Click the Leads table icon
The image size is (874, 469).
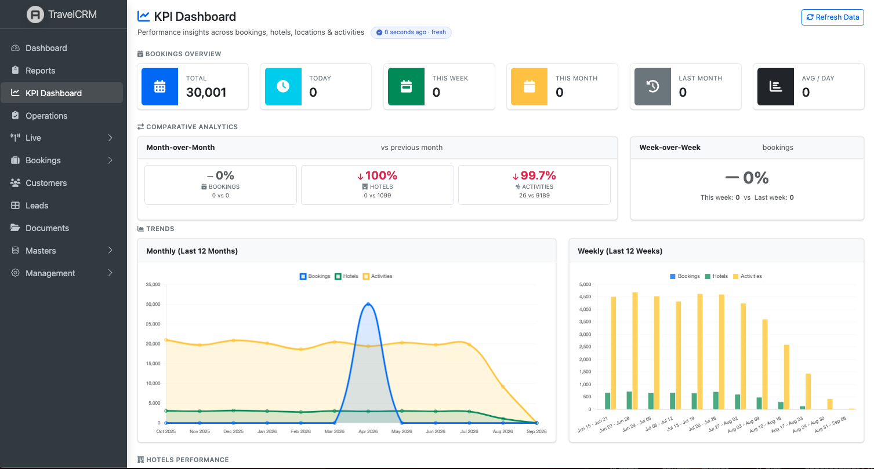(15, 206)
